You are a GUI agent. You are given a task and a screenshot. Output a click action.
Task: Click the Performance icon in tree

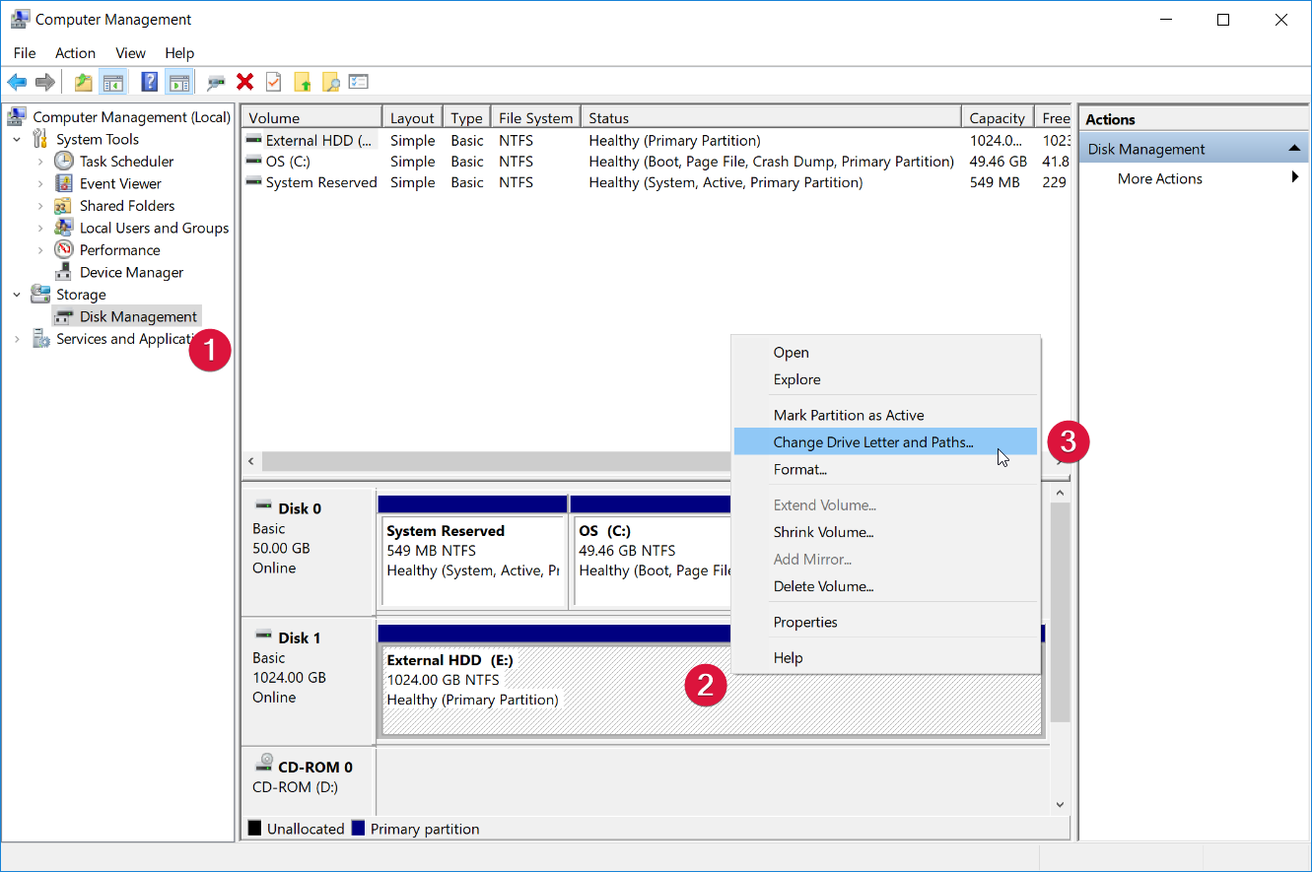63,249
